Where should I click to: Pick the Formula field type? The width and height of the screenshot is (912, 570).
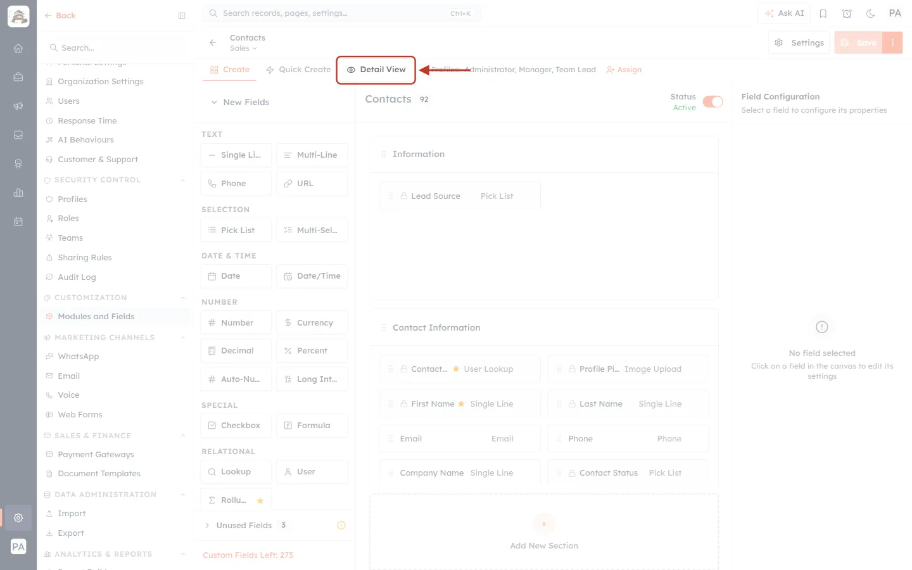coord(312,426)
